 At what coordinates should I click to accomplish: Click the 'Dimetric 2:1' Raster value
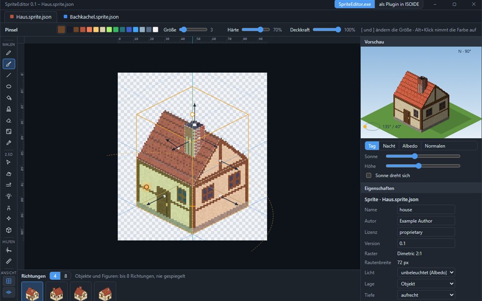(410, 253)
